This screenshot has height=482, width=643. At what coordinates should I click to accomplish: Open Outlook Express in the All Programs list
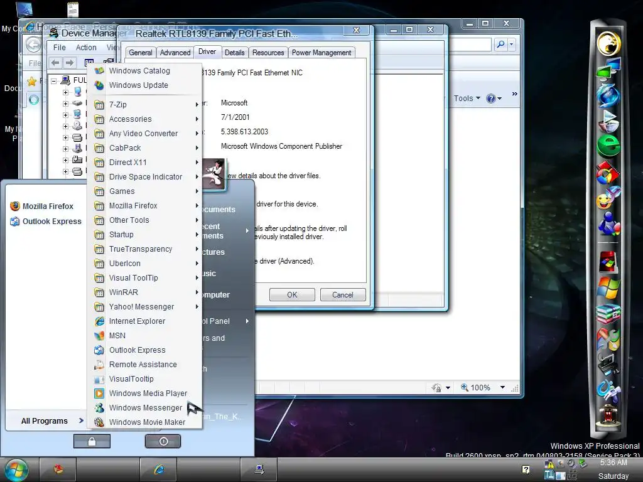pos(146,350)
